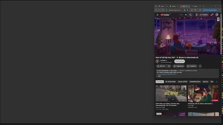223x125 pixels.
Task: Select the Из той же серии chip
Action: [170, 82]
